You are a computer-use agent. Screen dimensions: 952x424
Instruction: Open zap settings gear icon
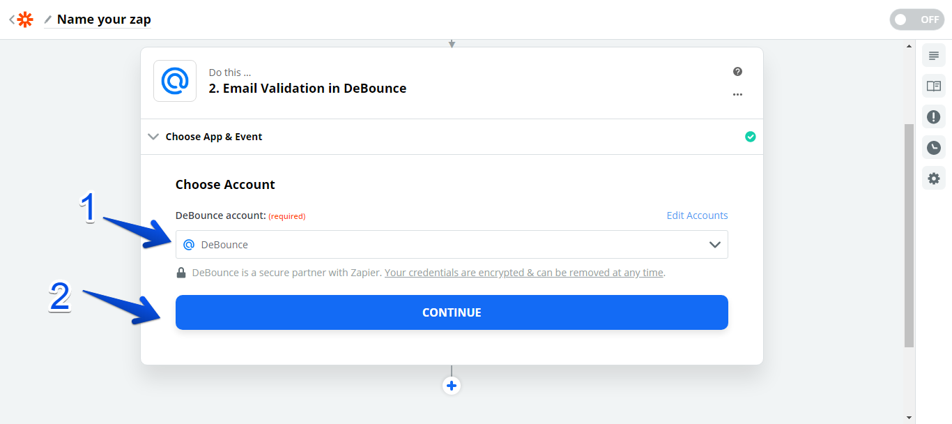click(x=934, y=178)
